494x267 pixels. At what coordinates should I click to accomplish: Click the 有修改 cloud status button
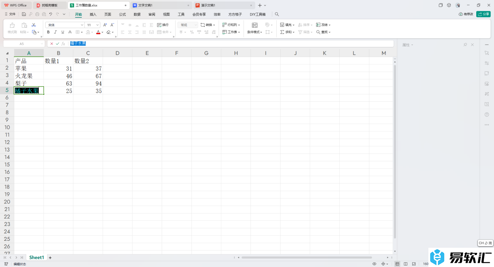(x=466, y=14)
